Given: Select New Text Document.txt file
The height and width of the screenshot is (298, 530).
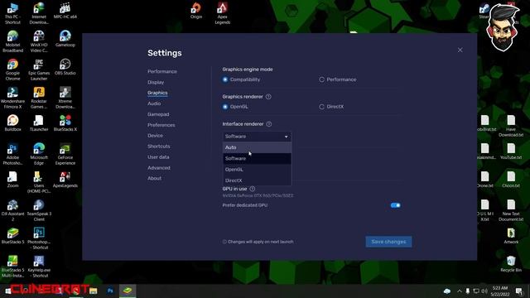Looking at the screenshot, I should [511, 210].
